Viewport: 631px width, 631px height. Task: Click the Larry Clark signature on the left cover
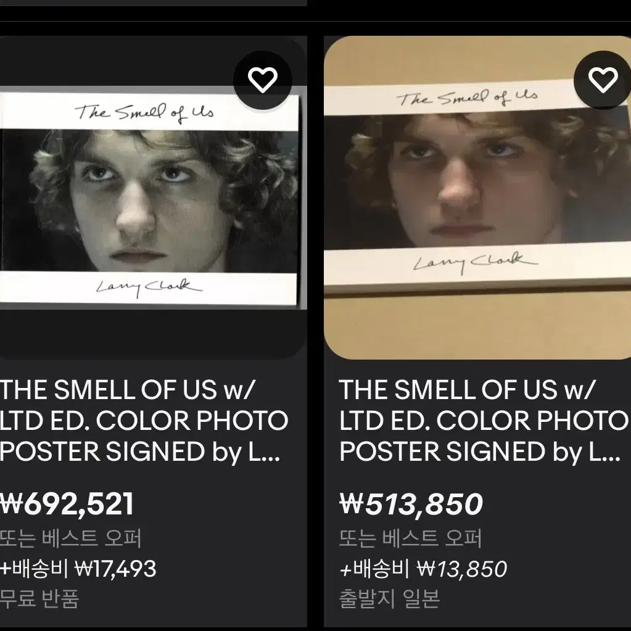(x=149, y=287)
